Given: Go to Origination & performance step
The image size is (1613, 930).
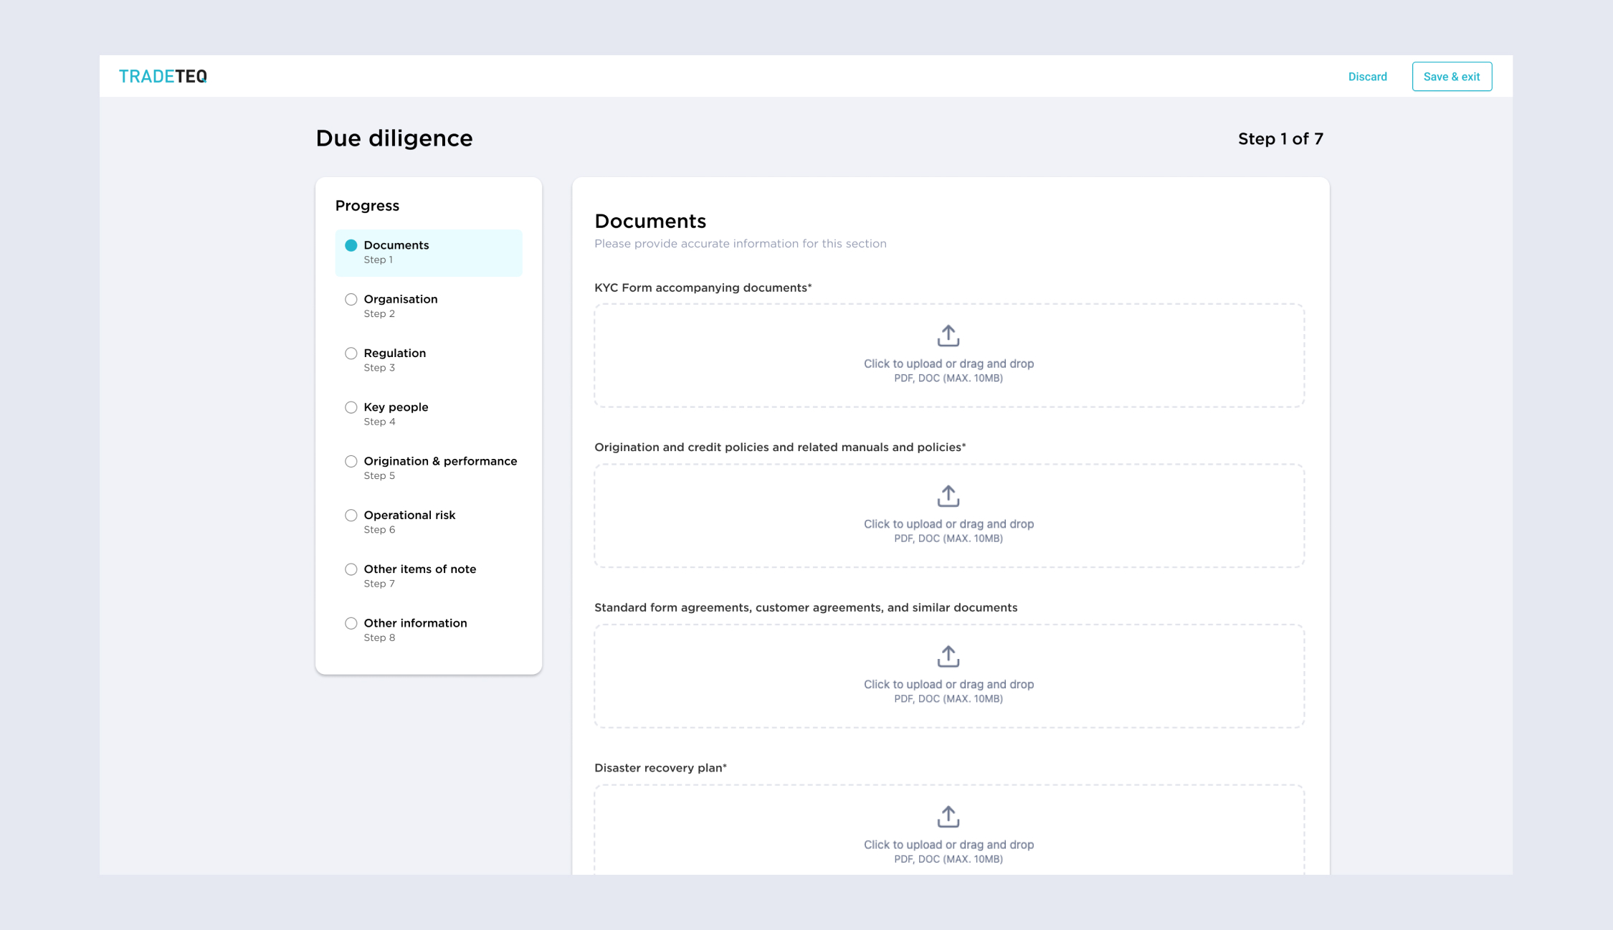Looking at the screenshot, I should pyautogui.click(x=439, y=461).
